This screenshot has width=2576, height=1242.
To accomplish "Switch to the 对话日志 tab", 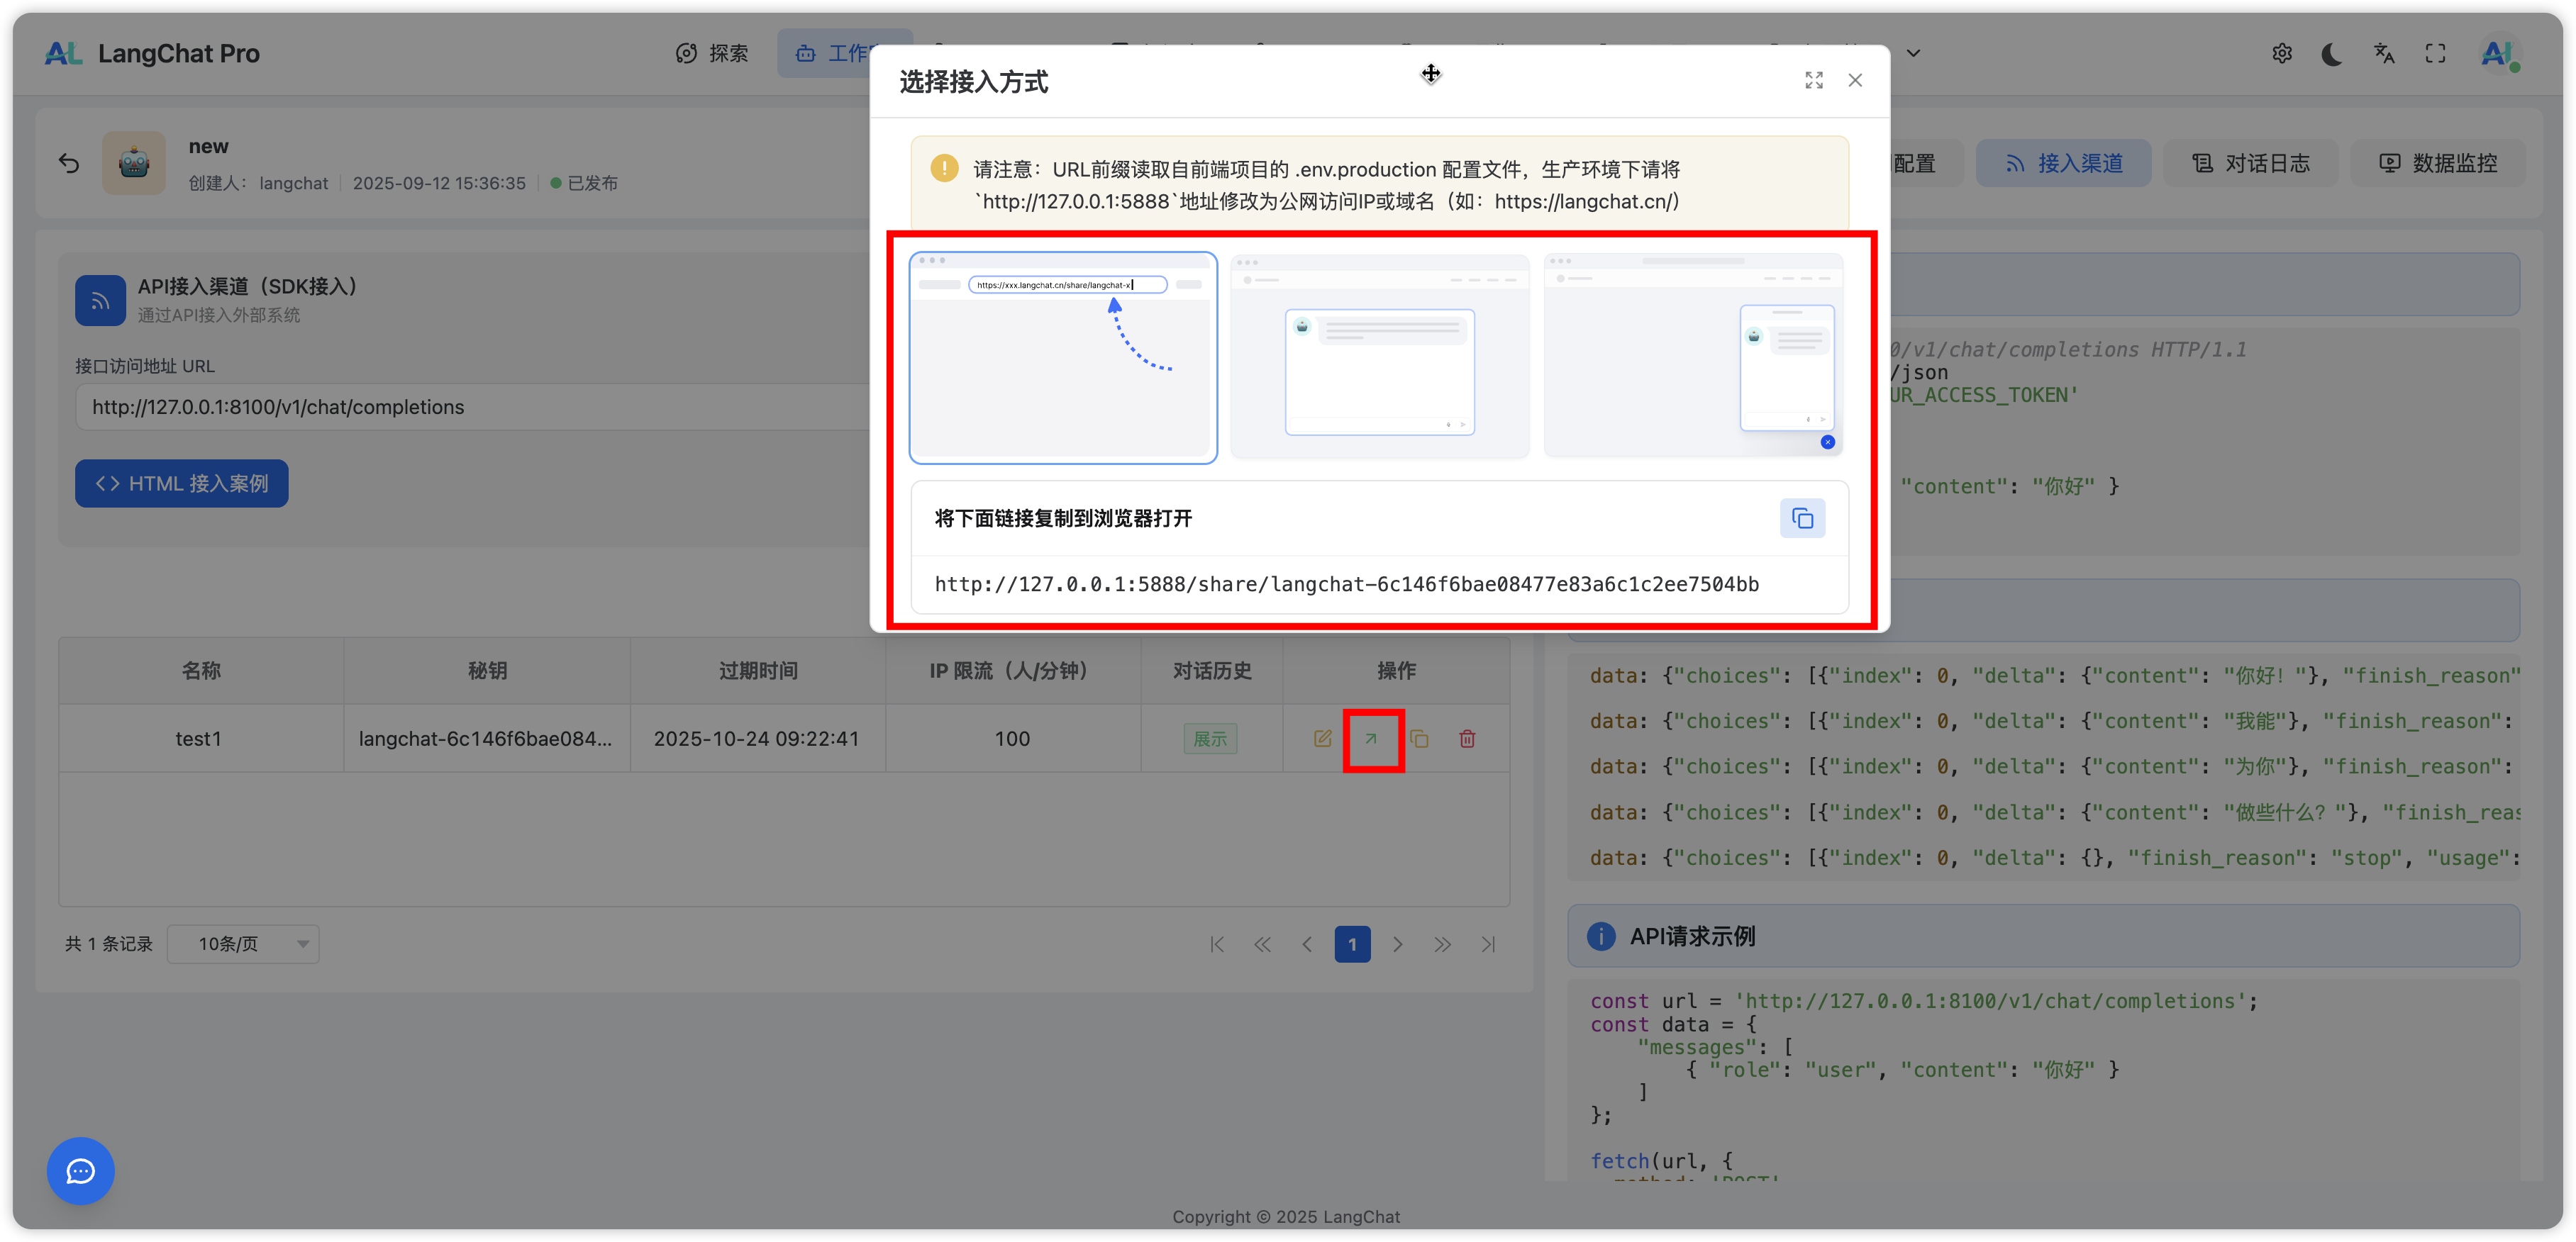I will coord(2250,163).
